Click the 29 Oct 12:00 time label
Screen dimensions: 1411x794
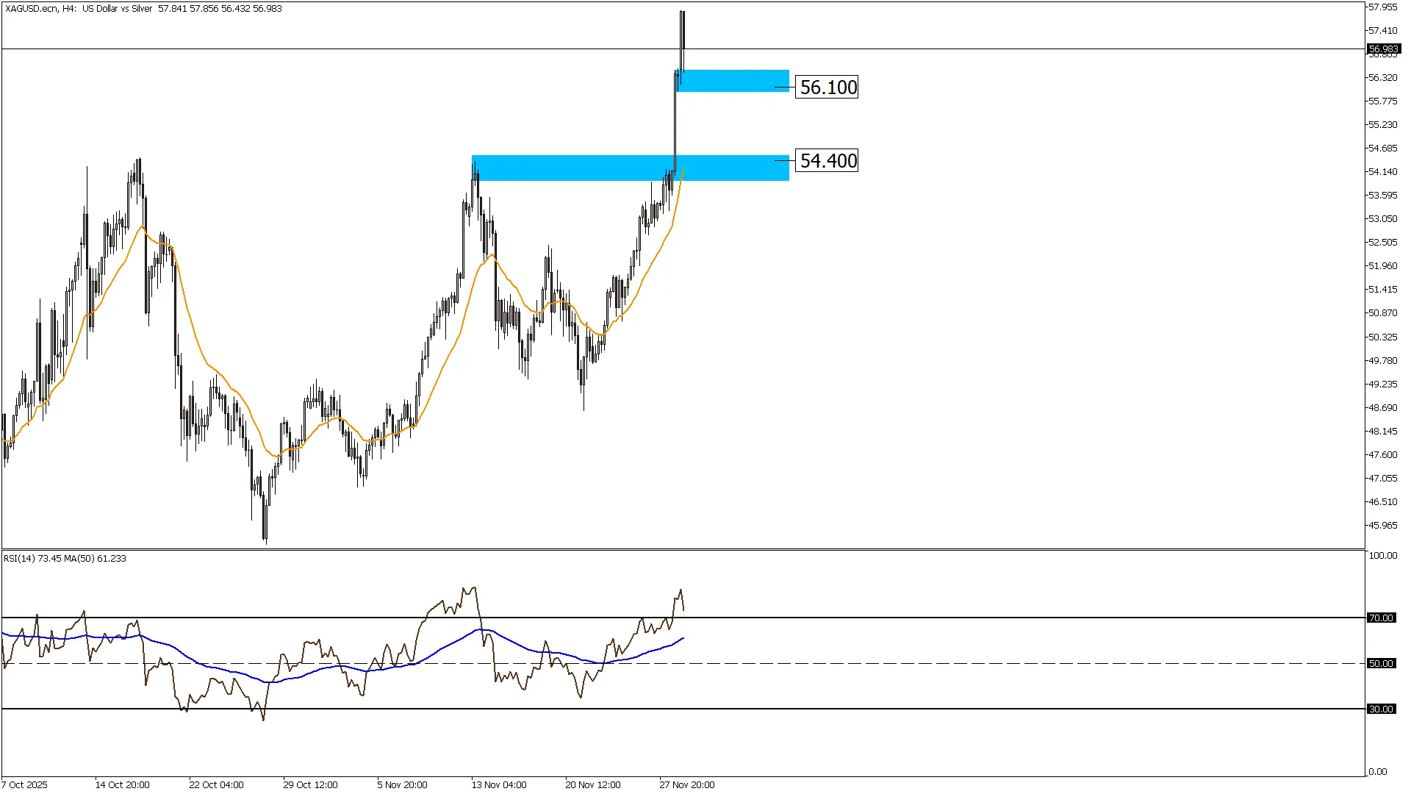[310, 785]
